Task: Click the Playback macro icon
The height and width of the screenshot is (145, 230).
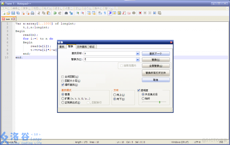Action: (150, 13)
